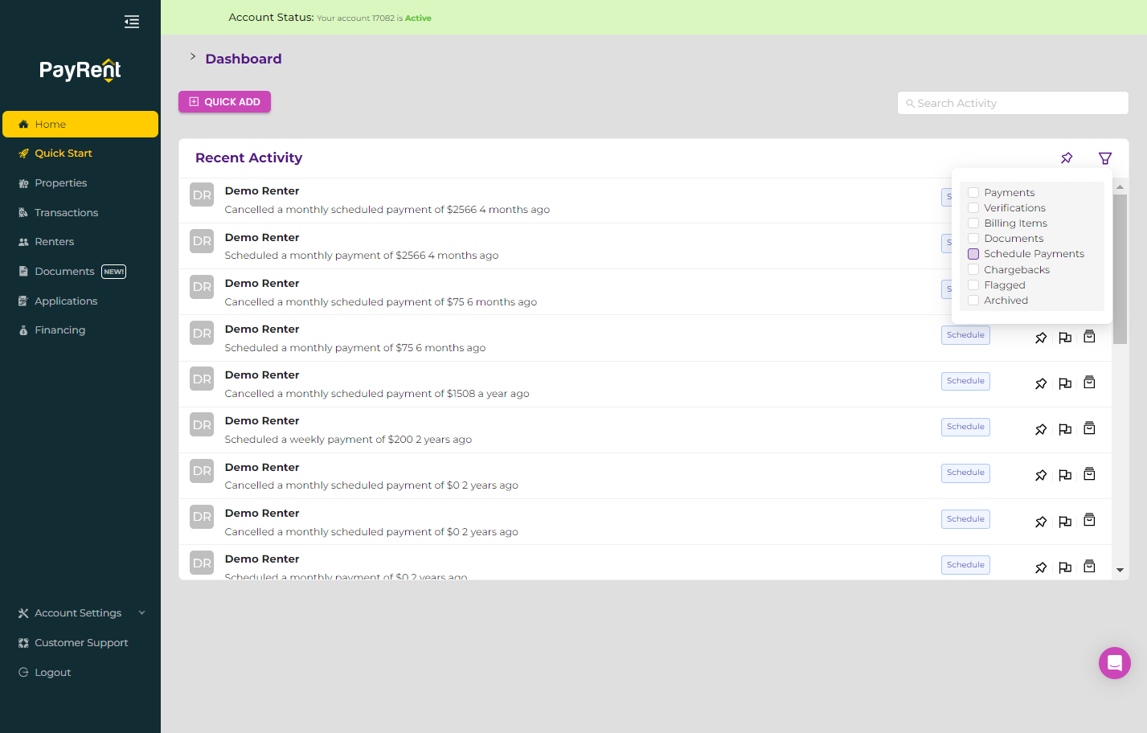Expand the breadcrumb chevron beside Dashboard
This screenshot has height=733, width=1147.
click(x=193, y=56)
